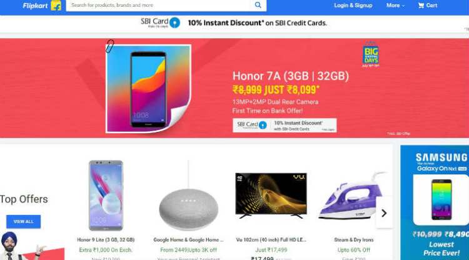Viewport: 469px width, 260px height.
Task: Open Login & Signup
Action: tap(353, 6)
